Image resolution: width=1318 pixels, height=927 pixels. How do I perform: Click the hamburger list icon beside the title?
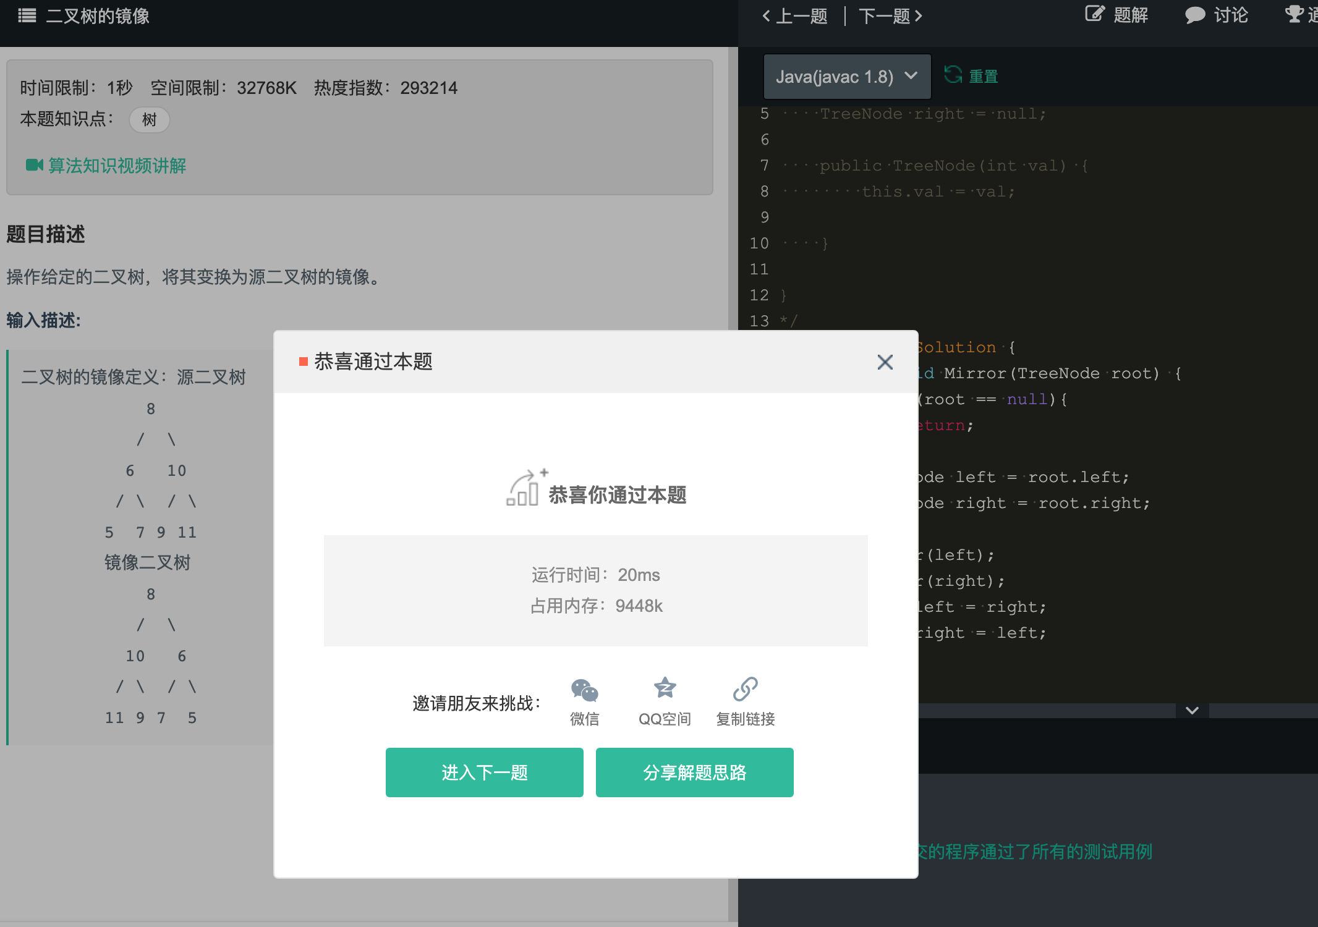coord(27,15)
